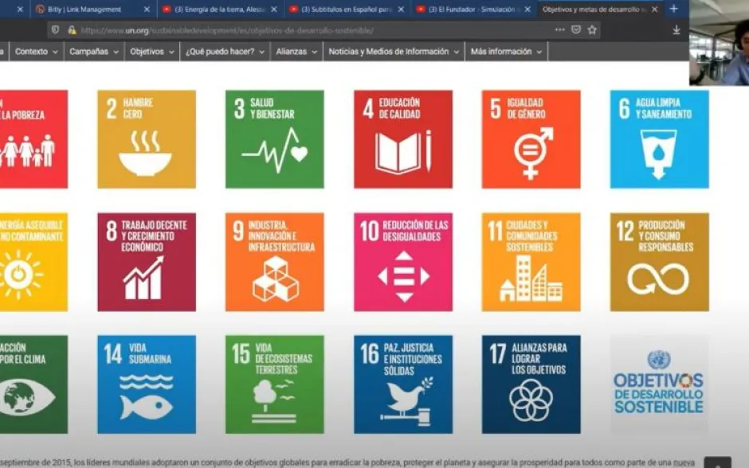This screenshot has width=749, height=468.
Task: Close the Energía de la tierra tab
Action: [274, 9]
